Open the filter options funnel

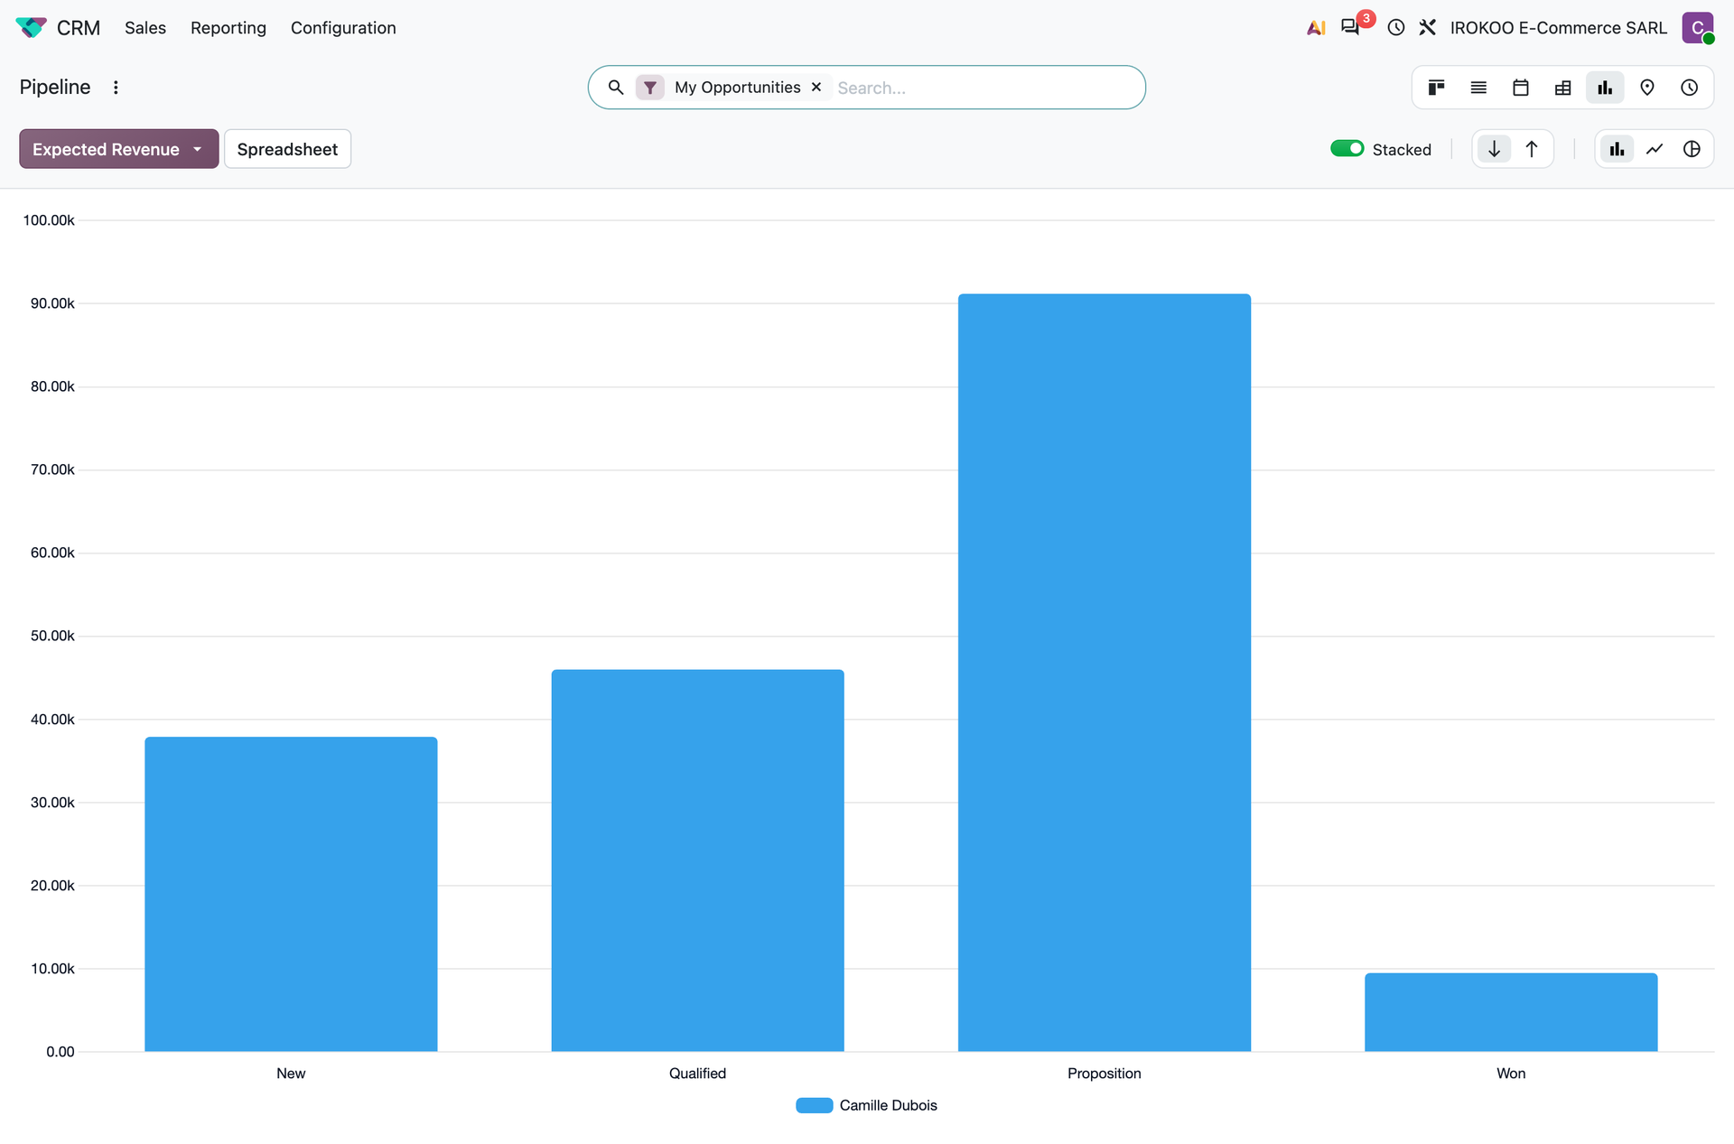(x=650, y=88)
